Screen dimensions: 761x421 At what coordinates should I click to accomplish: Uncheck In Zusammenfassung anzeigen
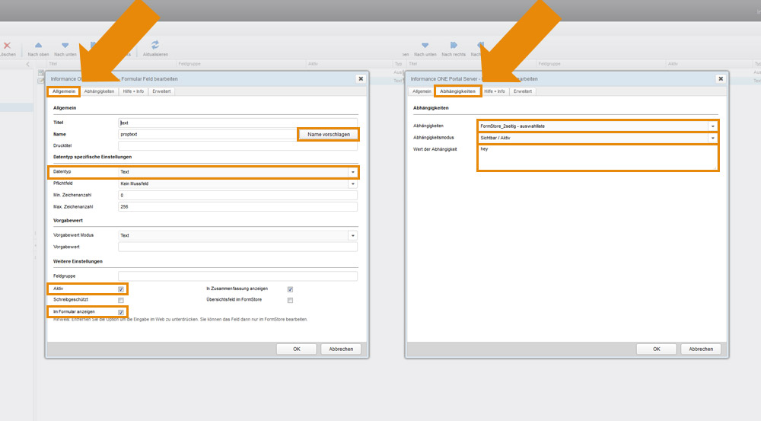290,289
